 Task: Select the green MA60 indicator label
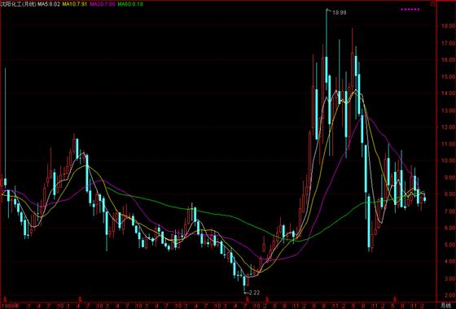coord(130,4)
